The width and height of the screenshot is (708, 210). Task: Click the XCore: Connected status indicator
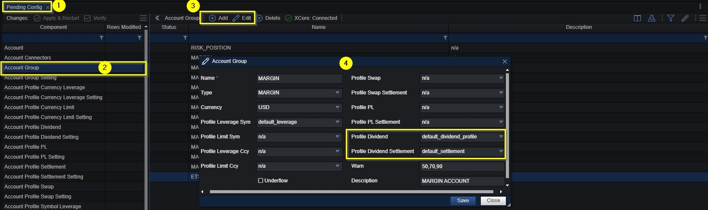pyautogui.click(x=311, y=18)
